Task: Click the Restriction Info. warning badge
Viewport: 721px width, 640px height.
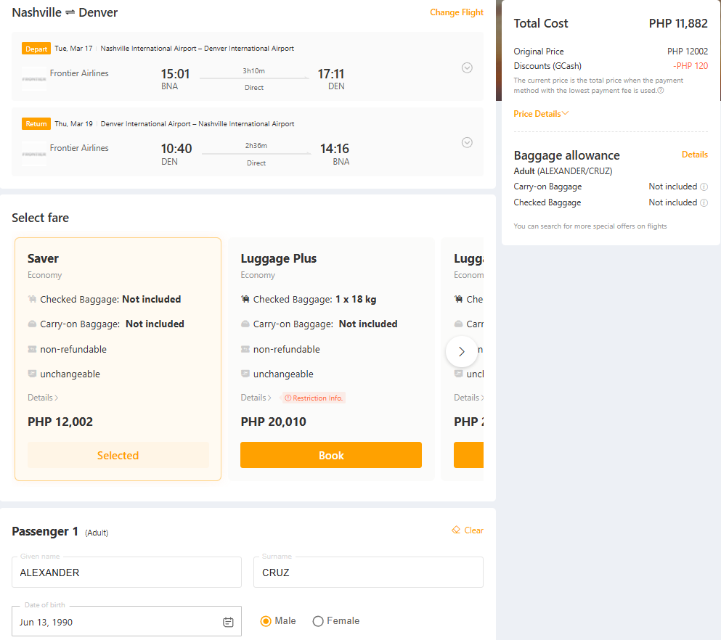Action: point(314,398)
